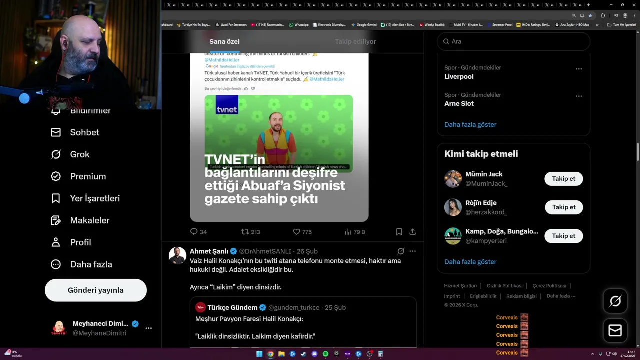This screenshot has height=360, width=640.
Task: Follow Mümin Jack
Action: [564, 179]
